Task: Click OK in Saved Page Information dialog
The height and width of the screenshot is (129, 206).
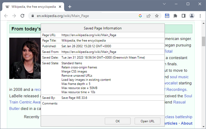Action: point(117,121)
